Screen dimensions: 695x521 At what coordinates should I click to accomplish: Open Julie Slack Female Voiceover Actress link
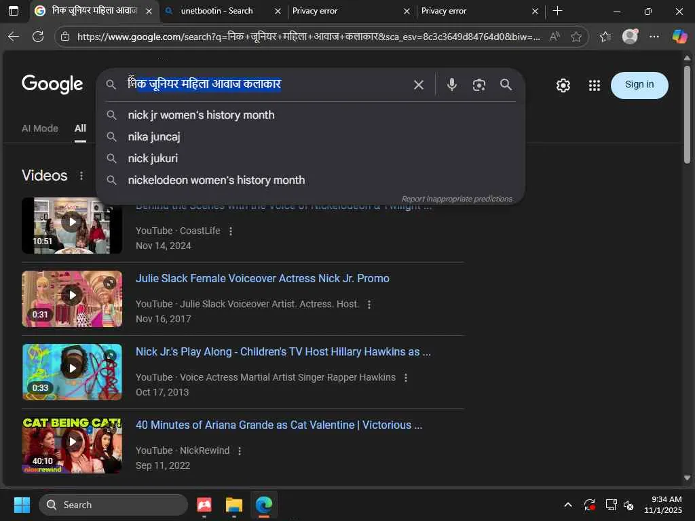tap(262, 279)
